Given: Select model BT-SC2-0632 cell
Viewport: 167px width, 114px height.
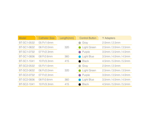Looking at the screenshot, I should pyautogui.click(x=27, y=70).
